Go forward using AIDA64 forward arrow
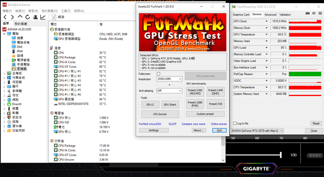Viewport: 324px width, 177px height. point(13,17)
